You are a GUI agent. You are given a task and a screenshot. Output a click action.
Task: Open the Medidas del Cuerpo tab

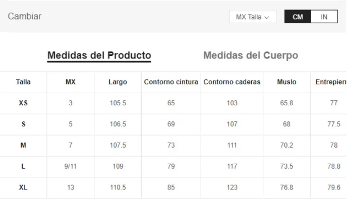click(x=251, y=55)
